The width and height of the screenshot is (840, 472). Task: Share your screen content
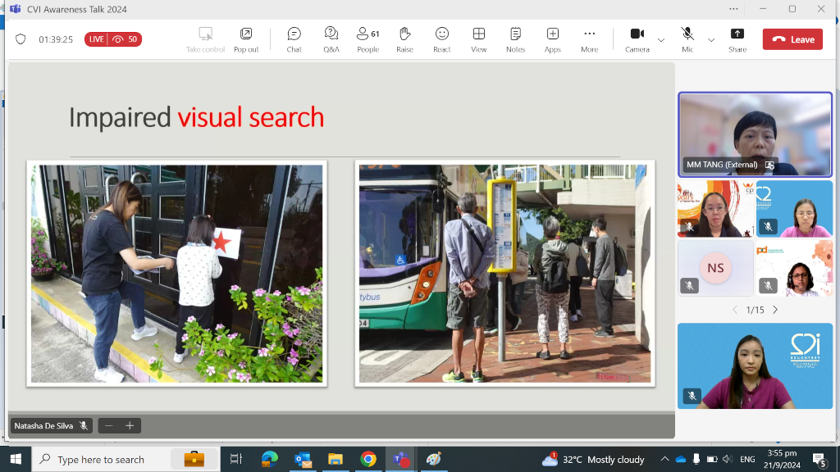[737, 39]
